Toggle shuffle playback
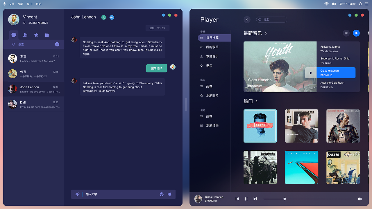Viewport: 372px width, 209px height. click(346, 33)
